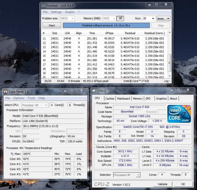Switch to the Graphics tab in CPU-Z
Image resolution: width=197 pixels, height=190 pixels.
162,99
